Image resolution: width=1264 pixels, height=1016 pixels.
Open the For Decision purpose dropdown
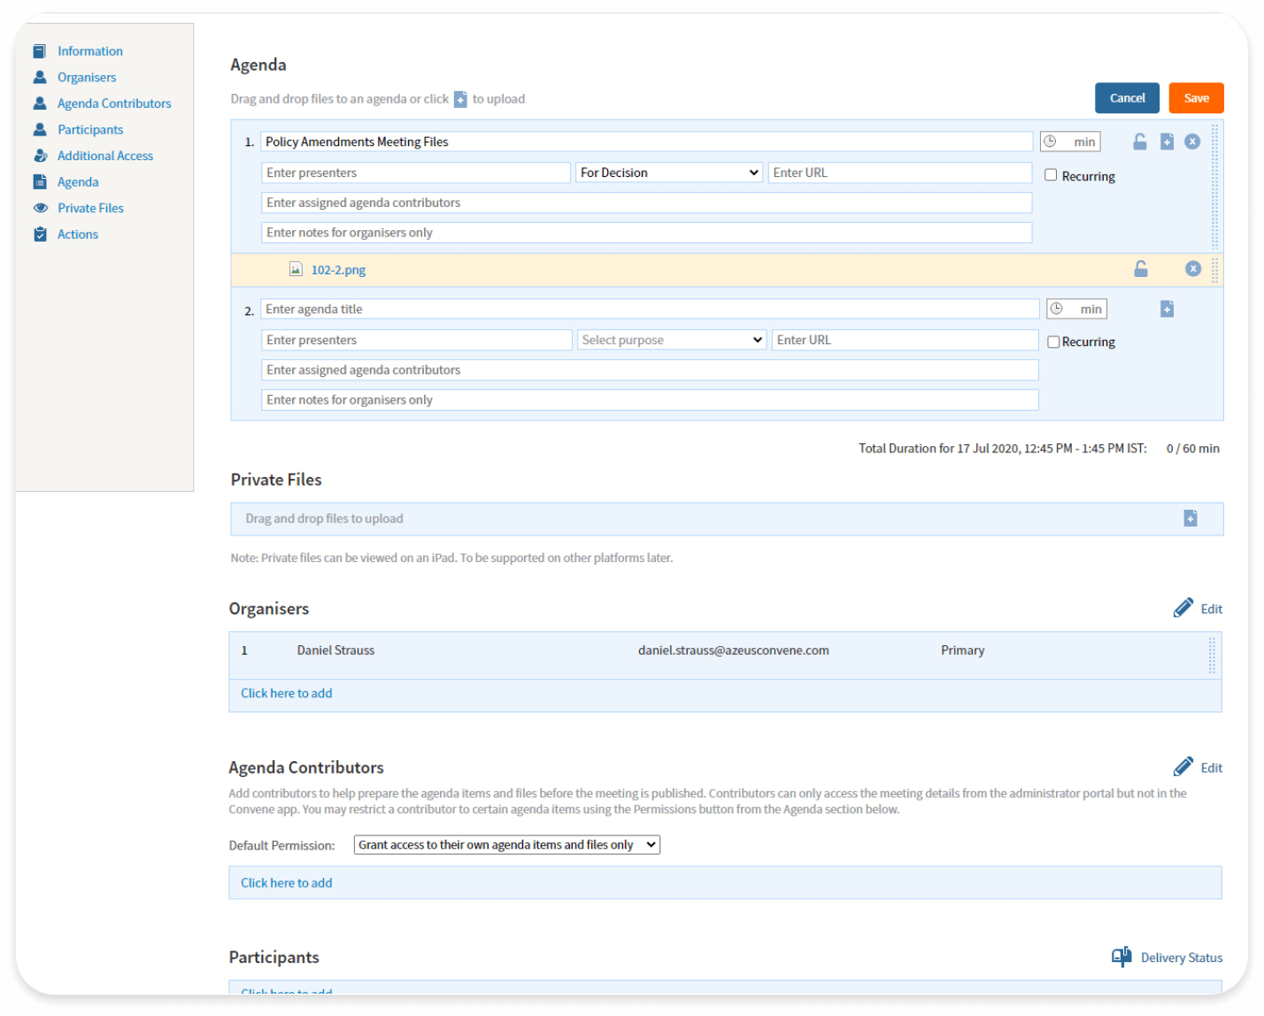668,173
